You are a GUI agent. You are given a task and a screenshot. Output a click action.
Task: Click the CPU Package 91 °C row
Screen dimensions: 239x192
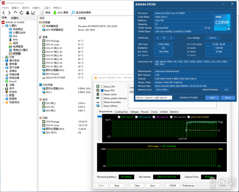(63, 41)
